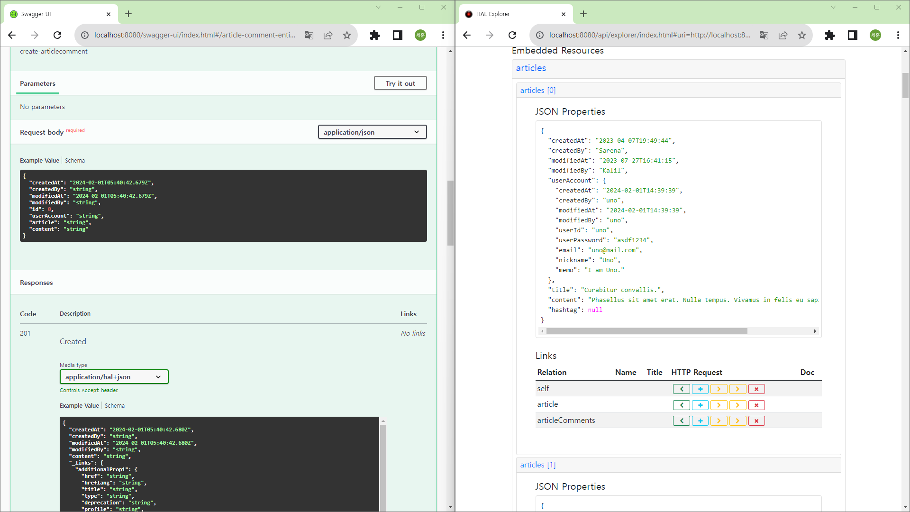This screenshot has height=512, width=910.
Task: Bookmark the Swagger UI page with star icon
Action: point(347,35)
